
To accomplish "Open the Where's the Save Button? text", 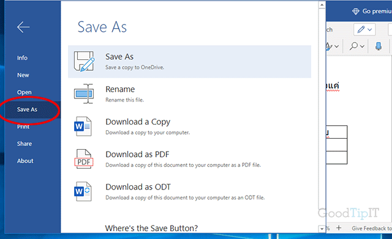I will coord(151,228).
